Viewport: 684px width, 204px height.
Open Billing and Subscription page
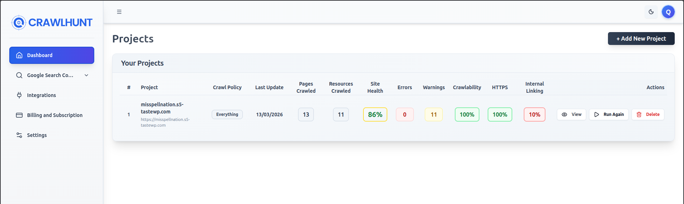coord(55,115)
